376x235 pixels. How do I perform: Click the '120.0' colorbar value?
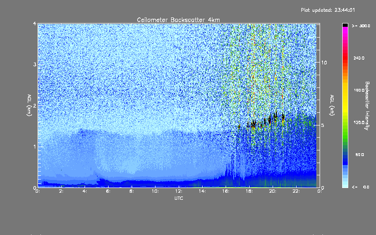coord(359,123)
